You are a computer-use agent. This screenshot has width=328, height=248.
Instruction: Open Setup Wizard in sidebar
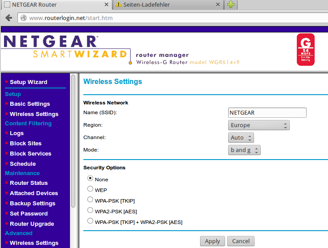[x=29, y=82]
